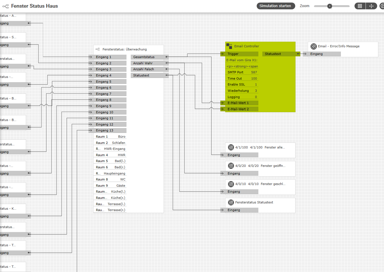The height and width of the screenshot is (272, 384).
Task: Click the Fensterstatus: Überwachung node icon
Action: click(x=98, y=49)
